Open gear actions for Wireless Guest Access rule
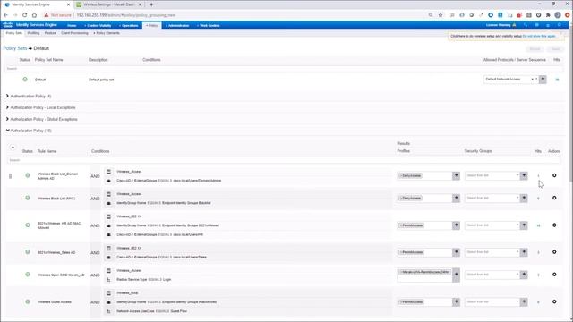Screen dimensions: 573x322 coord(554,302)
